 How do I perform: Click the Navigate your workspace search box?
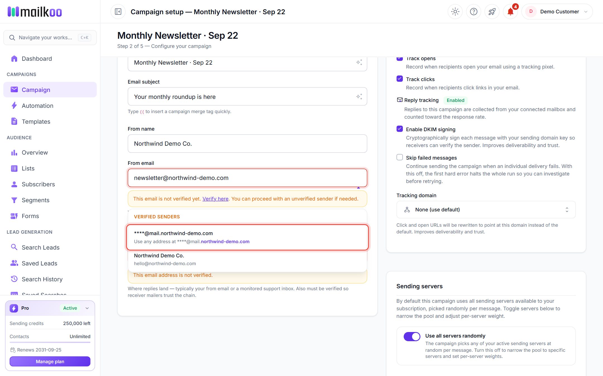pos(50,38)
